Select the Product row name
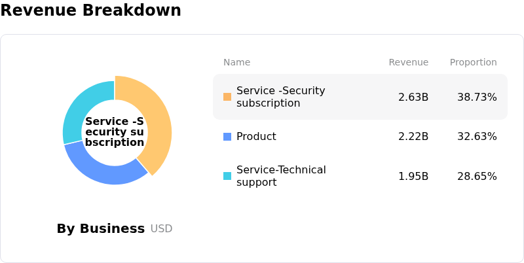 click(x=257, y=137)
